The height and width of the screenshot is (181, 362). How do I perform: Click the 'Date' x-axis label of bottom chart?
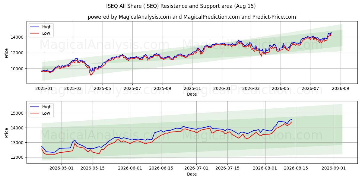192,174
